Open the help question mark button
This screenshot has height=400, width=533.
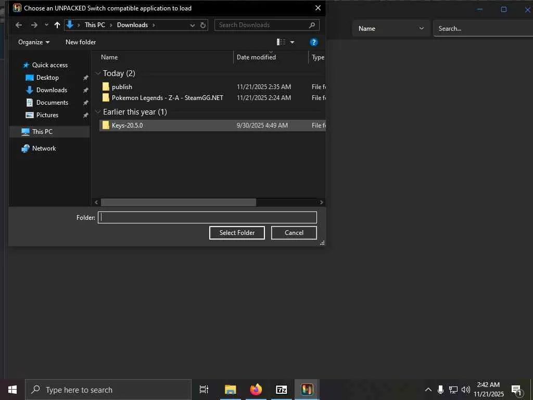coord(314,42)
